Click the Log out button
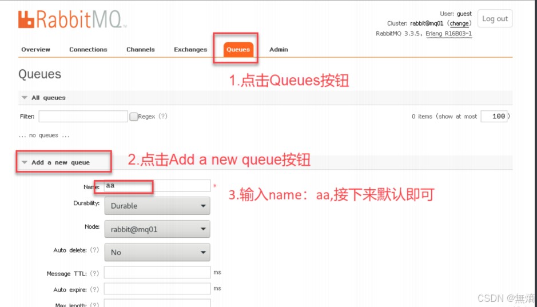Screen dimensions: 537x307 click(495, 18)
